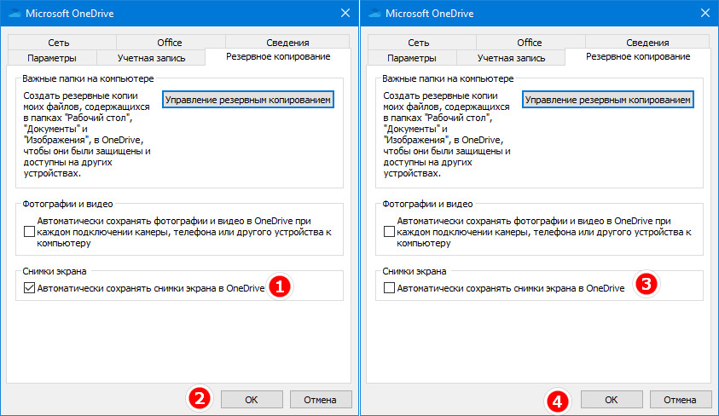Image resolution: width=719 pixels, height=416 pixels.
Task: Click OneDrive cloud icon in right title bar
Action: click(374, 14)
